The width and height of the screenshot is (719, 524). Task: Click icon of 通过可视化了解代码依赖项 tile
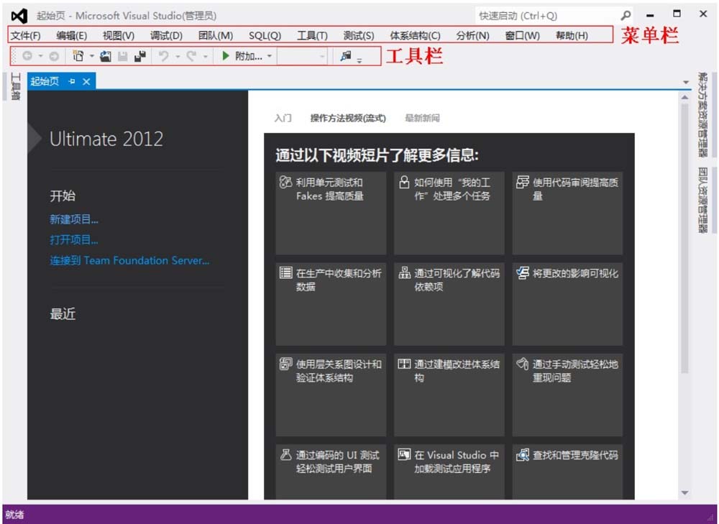(404, 272)
